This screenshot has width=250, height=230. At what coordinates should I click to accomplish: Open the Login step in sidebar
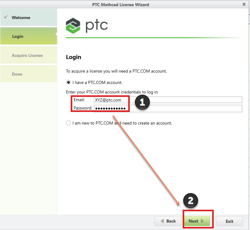29,36
